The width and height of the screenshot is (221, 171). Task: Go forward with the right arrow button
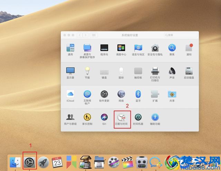(85, 35)
